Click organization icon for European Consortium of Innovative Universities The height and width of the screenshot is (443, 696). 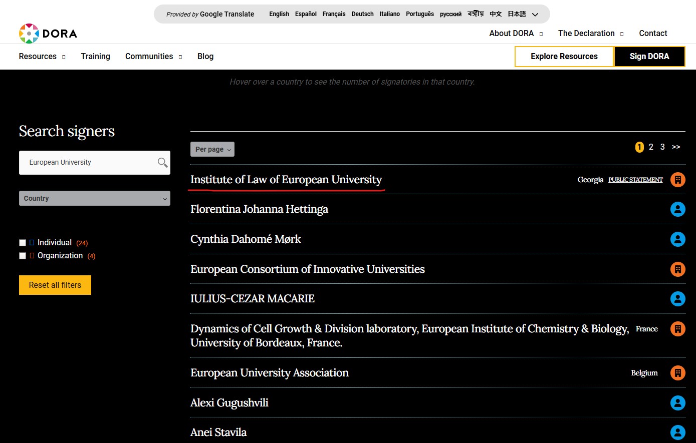(x=677, y=269)
